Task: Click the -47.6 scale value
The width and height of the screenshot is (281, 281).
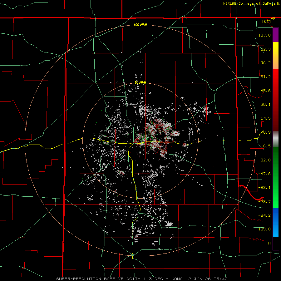Action: (x=264, y=174)
